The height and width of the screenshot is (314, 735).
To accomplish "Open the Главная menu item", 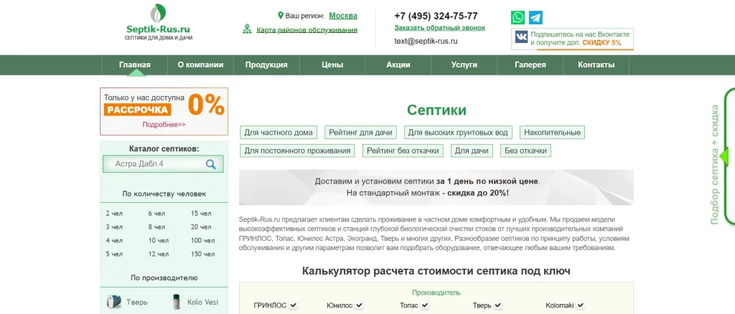I will pyautogui.click(x=134, y=65).
